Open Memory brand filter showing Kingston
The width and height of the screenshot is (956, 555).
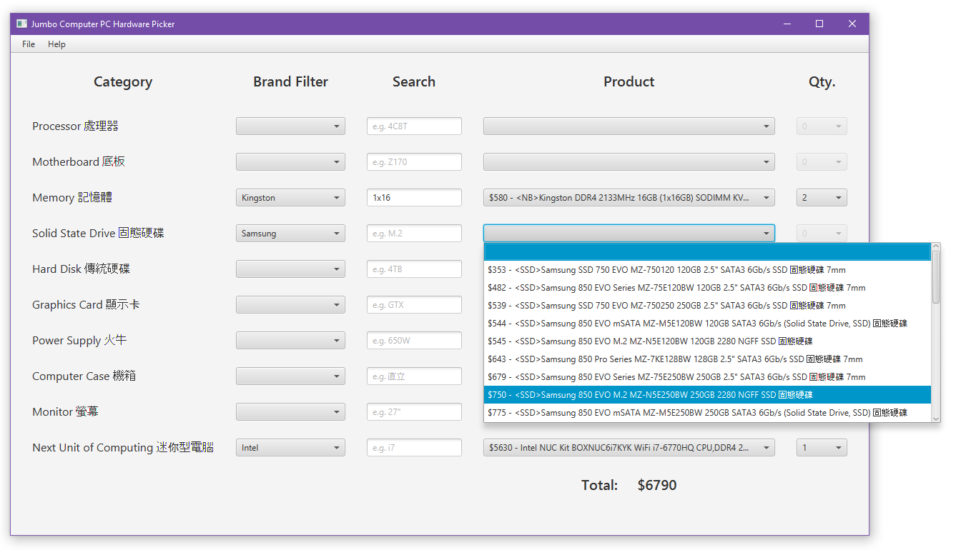click(290, 198)
